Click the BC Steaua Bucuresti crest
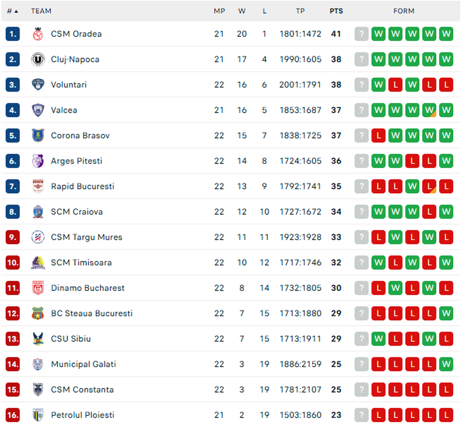 click(38, 314)
